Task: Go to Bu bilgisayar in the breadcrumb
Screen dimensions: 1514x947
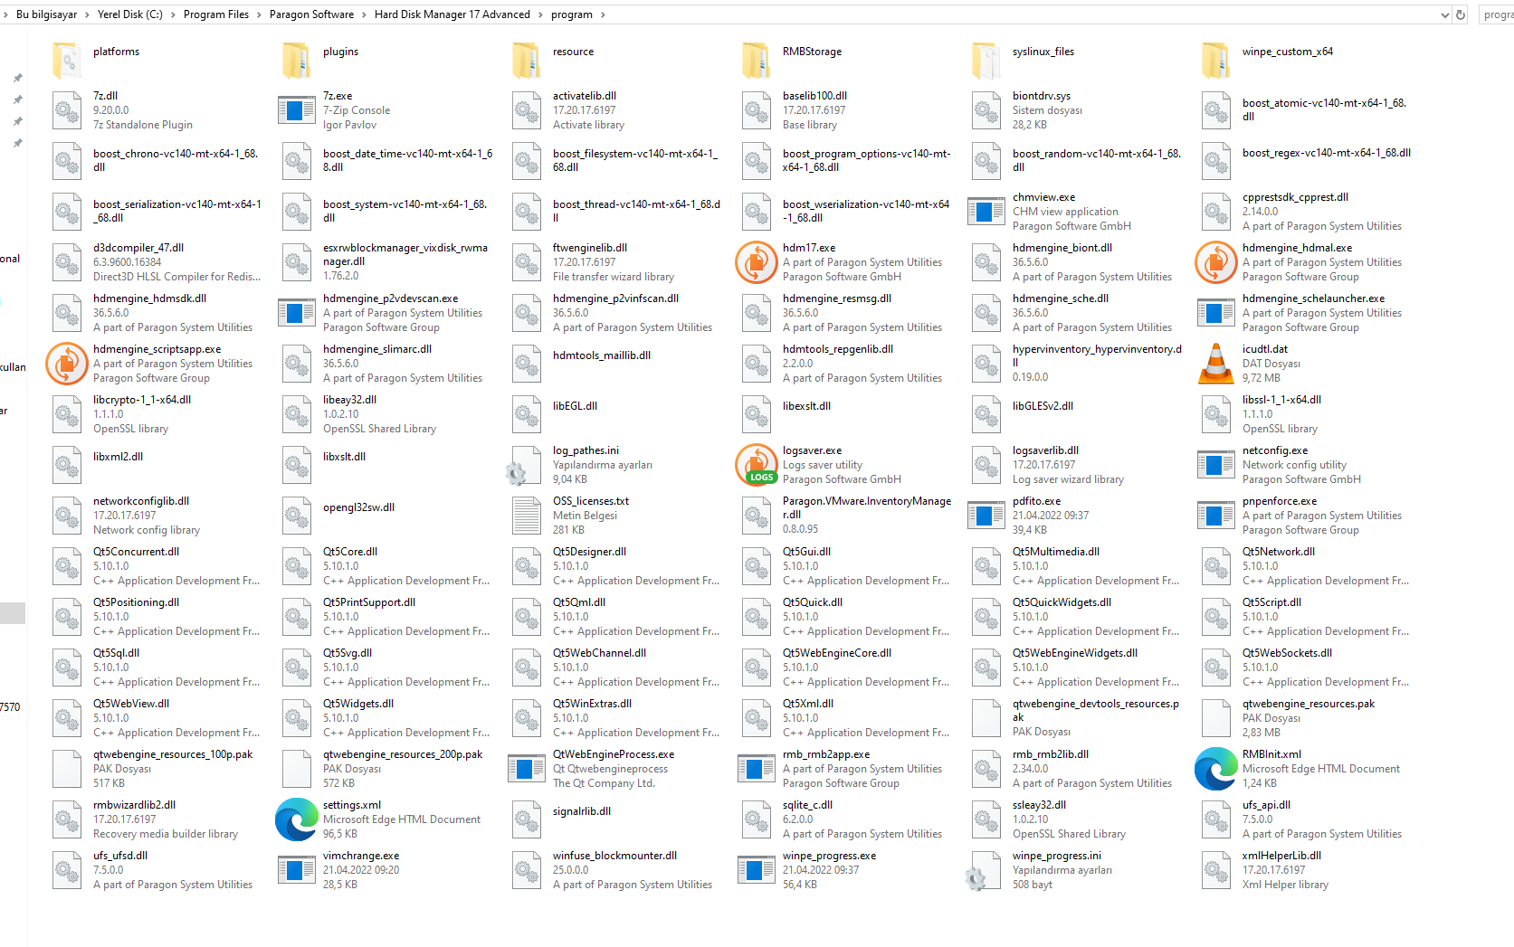Action: tap(47, 14)
